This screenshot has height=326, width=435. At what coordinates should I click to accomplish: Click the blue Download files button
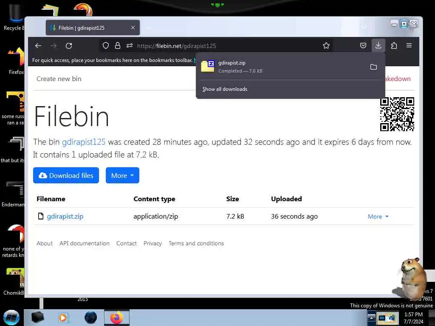coord(66,175)
